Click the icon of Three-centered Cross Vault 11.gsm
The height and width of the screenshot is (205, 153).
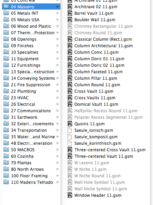70,150
